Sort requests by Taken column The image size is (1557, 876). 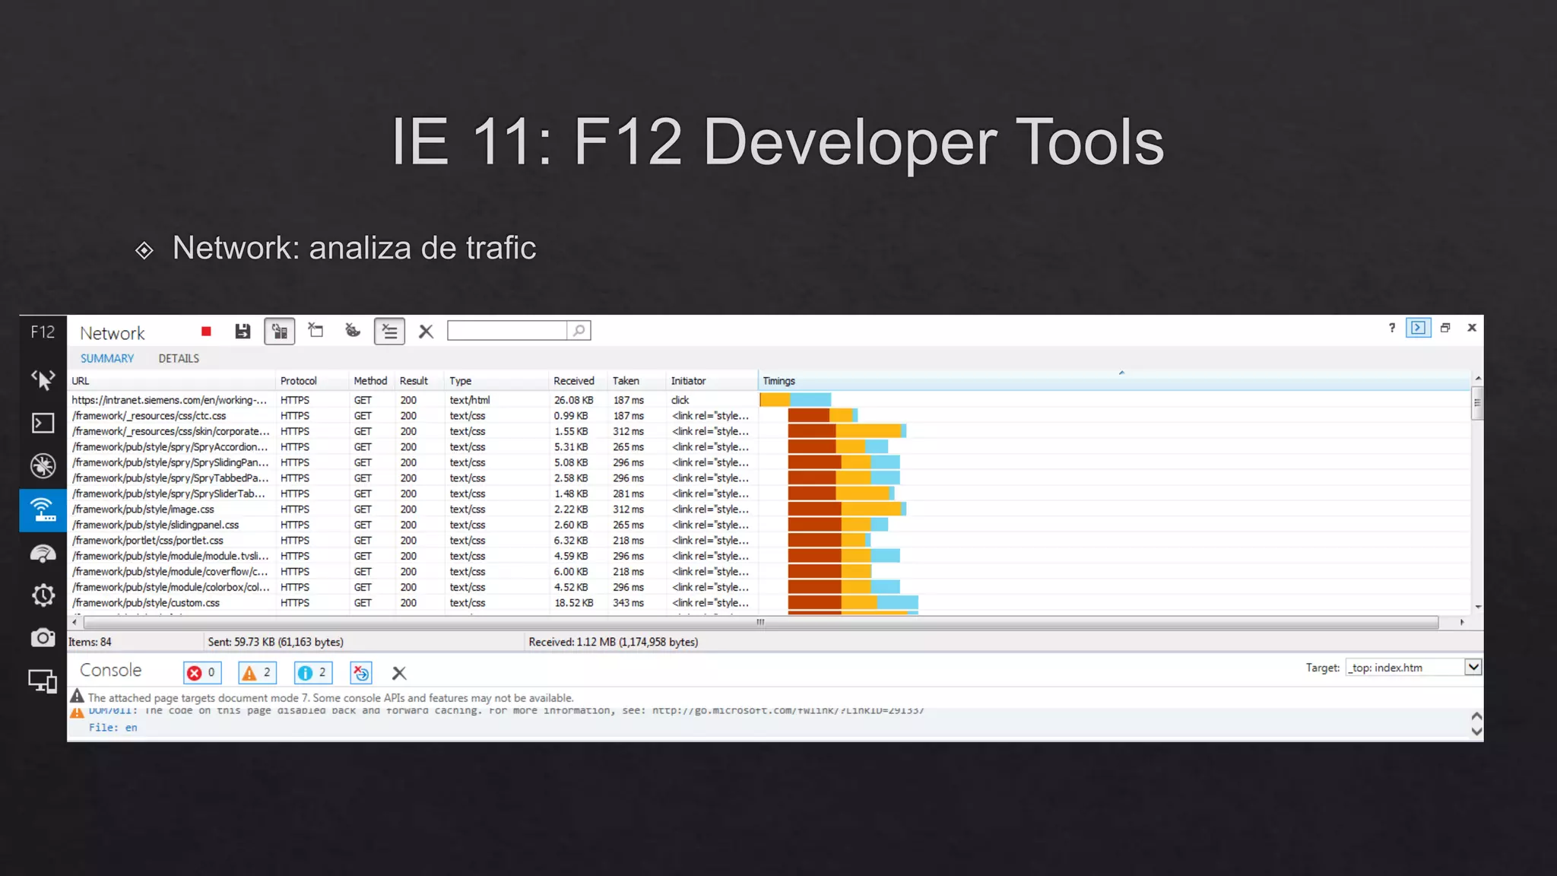[x=636, y=381]
